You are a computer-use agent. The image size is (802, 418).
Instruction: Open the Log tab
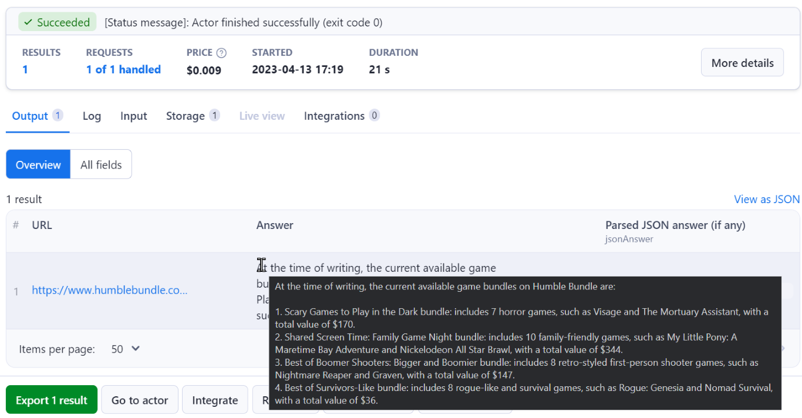pyautogui.click(x=92, y=116)
